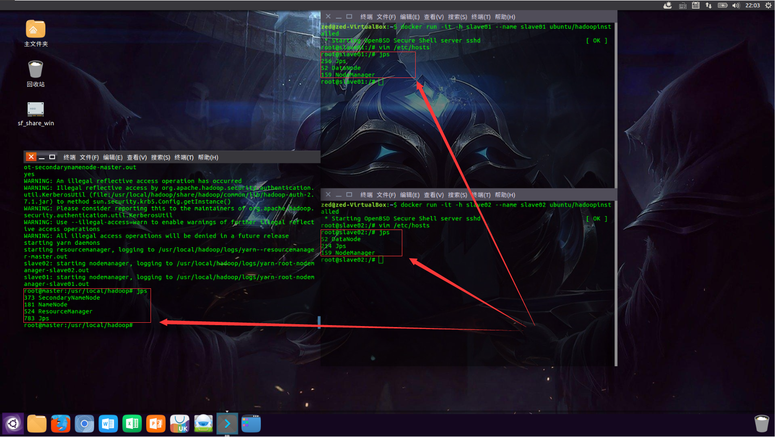
Task: Open the weather indicator in top panel
Action: coord(668,5)
